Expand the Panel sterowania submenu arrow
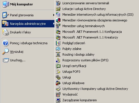Image resolution: width=139 pixels, height=103 pixels. click(x=54, y=15)
